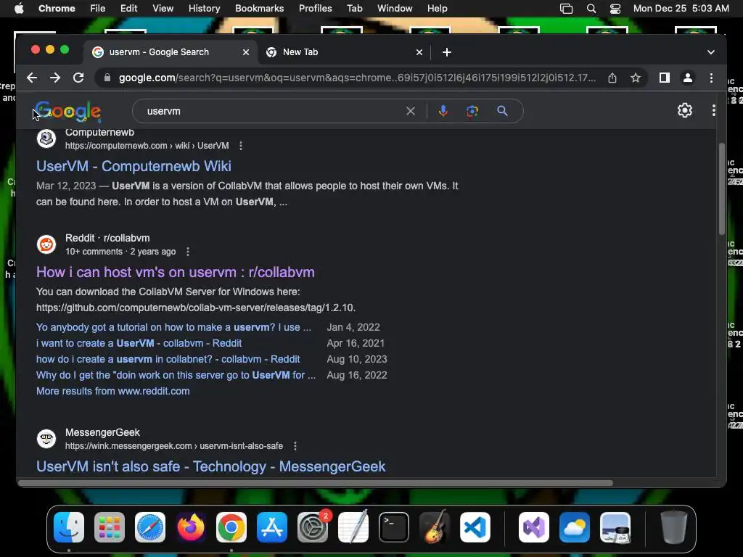Close the New Tab tab
Image resolution: width=743 pixels, height=557 pixels.
(x=419, y=52)
